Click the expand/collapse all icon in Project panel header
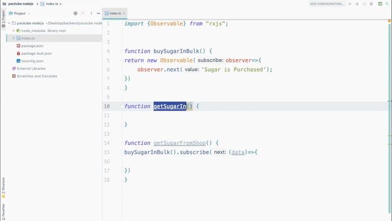The image size is (392, 221). pyautogui.click(x=83, y=14)
